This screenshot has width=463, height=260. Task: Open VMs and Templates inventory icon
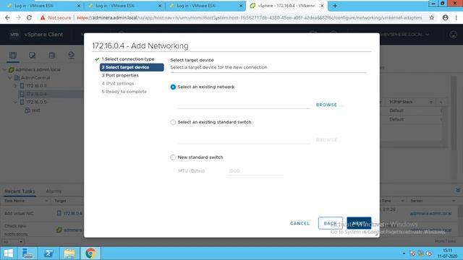(32, 56)
